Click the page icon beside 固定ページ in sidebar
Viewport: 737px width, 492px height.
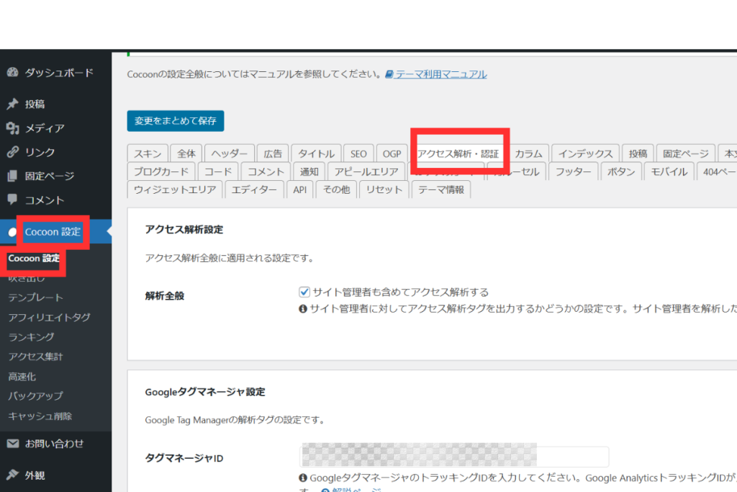[x=13, y=176]
